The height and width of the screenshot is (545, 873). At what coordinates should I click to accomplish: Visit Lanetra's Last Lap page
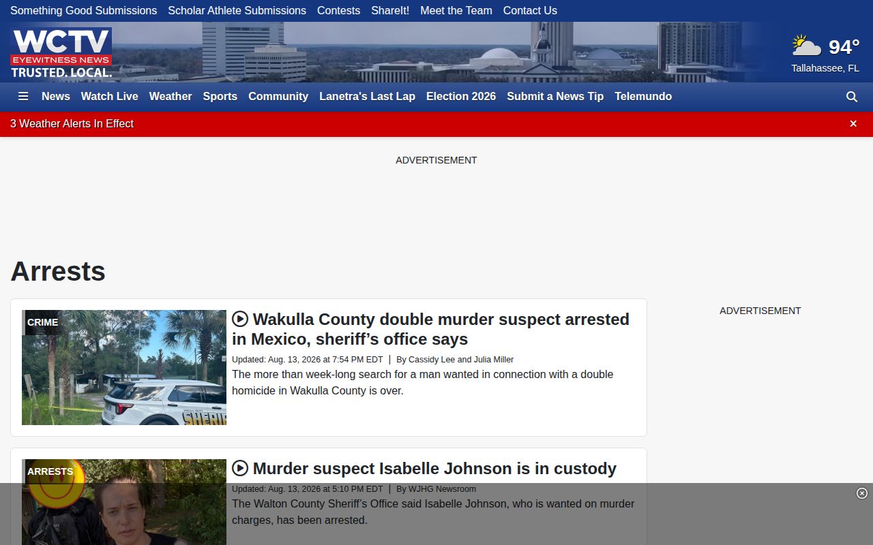click(368, 97)
